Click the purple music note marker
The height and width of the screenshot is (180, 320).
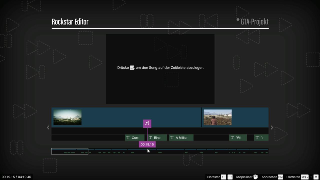pos(147,123)
